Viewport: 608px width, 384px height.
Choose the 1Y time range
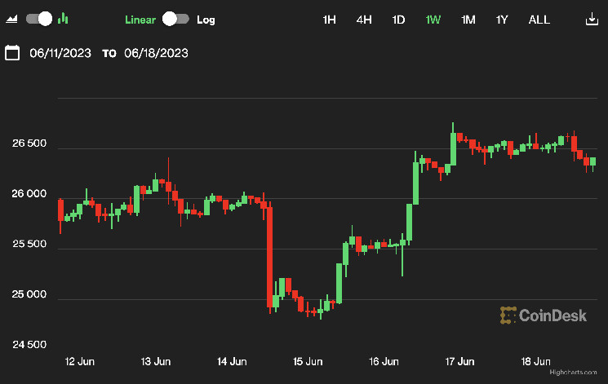point(502,20)
